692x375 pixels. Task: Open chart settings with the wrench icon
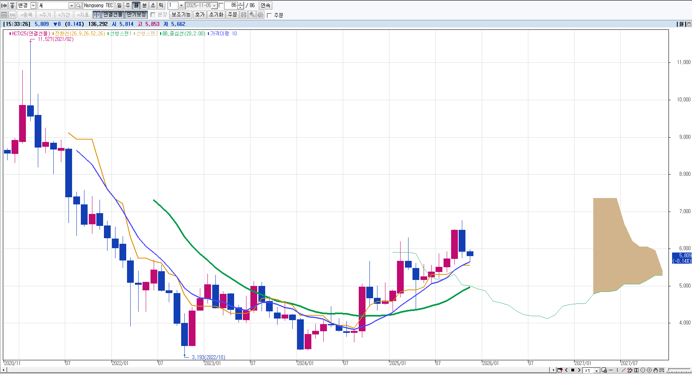252,15
